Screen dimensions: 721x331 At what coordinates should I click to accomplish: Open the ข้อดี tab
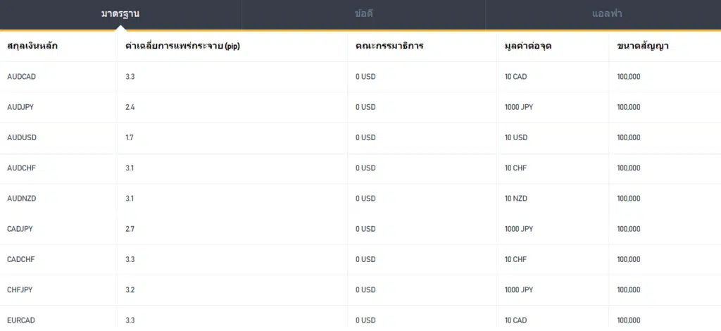[x=363, y=14]
